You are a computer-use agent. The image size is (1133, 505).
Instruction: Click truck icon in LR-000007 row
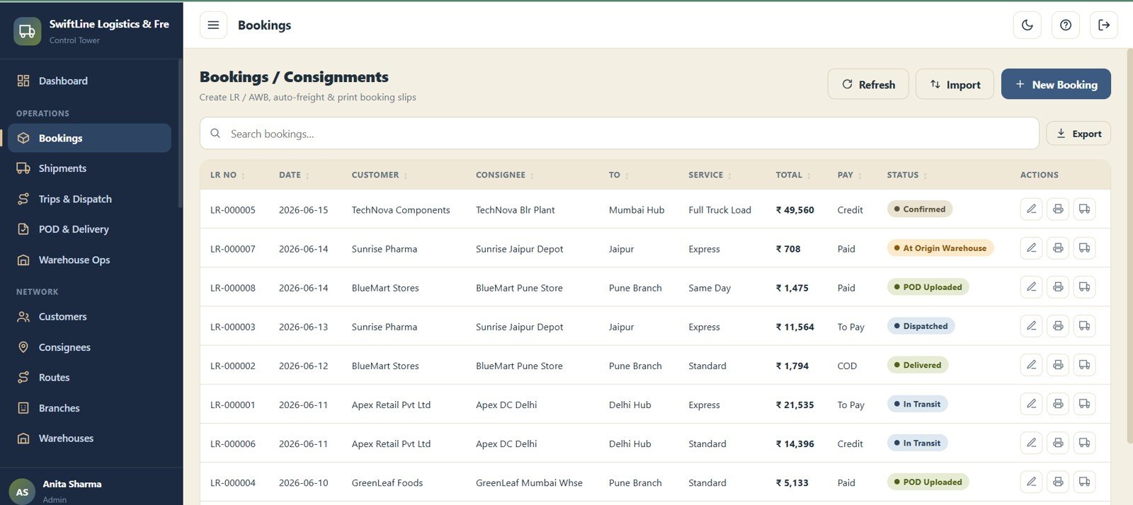(1084, 248)
